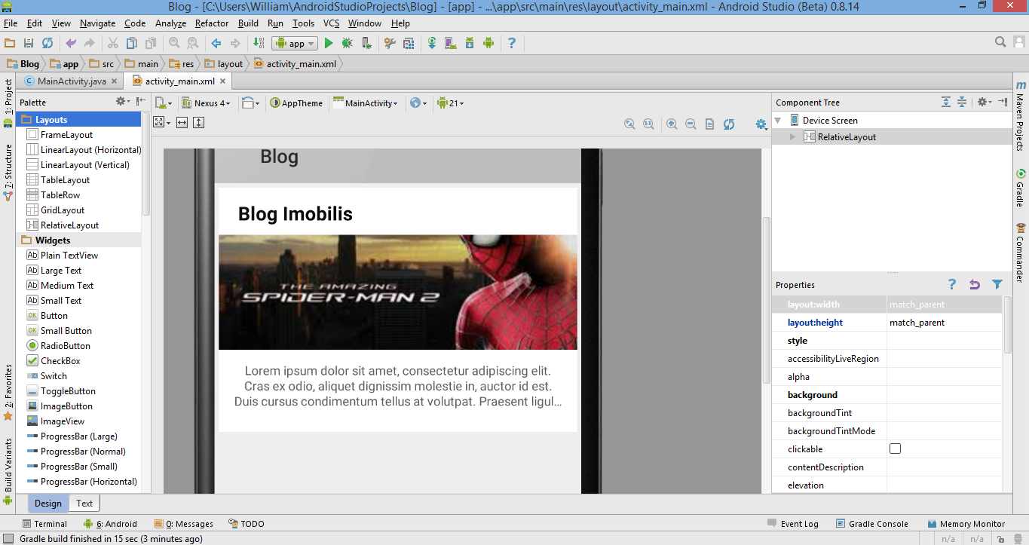Click the Sync Project with Gradle icon
The height and width of the screenshot is (545, 1029).
coord(432,44)
